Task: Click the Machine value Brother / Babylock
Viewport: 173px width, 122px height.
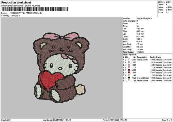Action: click(x=144, y=18)
